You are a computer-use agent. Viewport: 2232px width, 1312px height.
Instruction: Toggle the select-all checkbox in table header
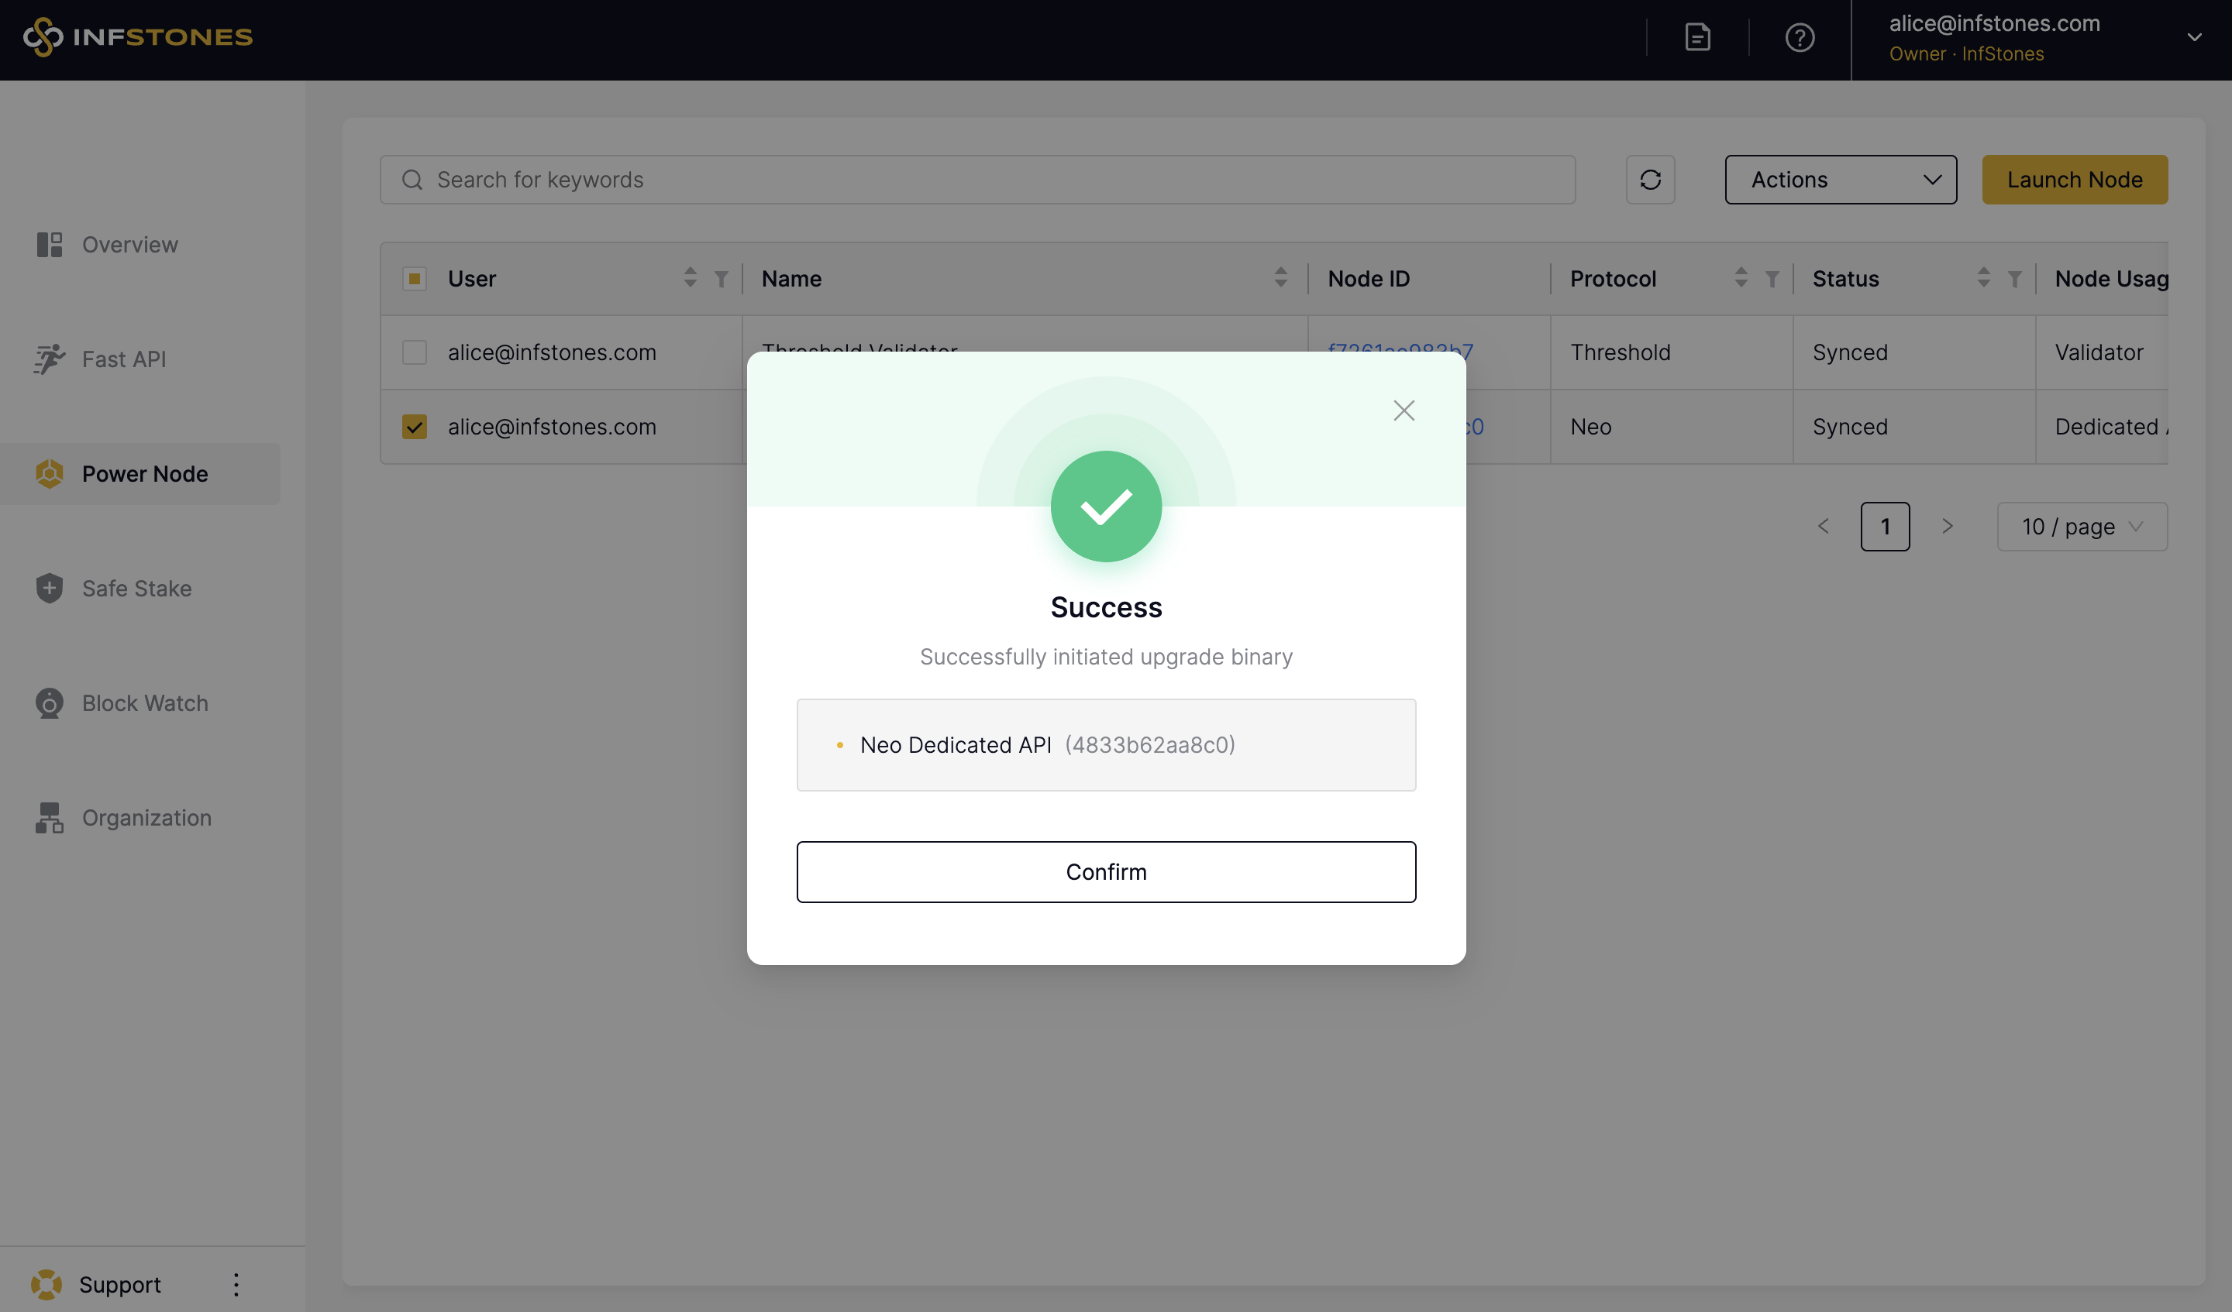click(x=415, y=279)
